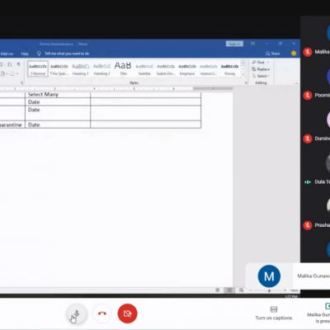
Task: Apply the Title style from gallery
Action: pos(123,68)
